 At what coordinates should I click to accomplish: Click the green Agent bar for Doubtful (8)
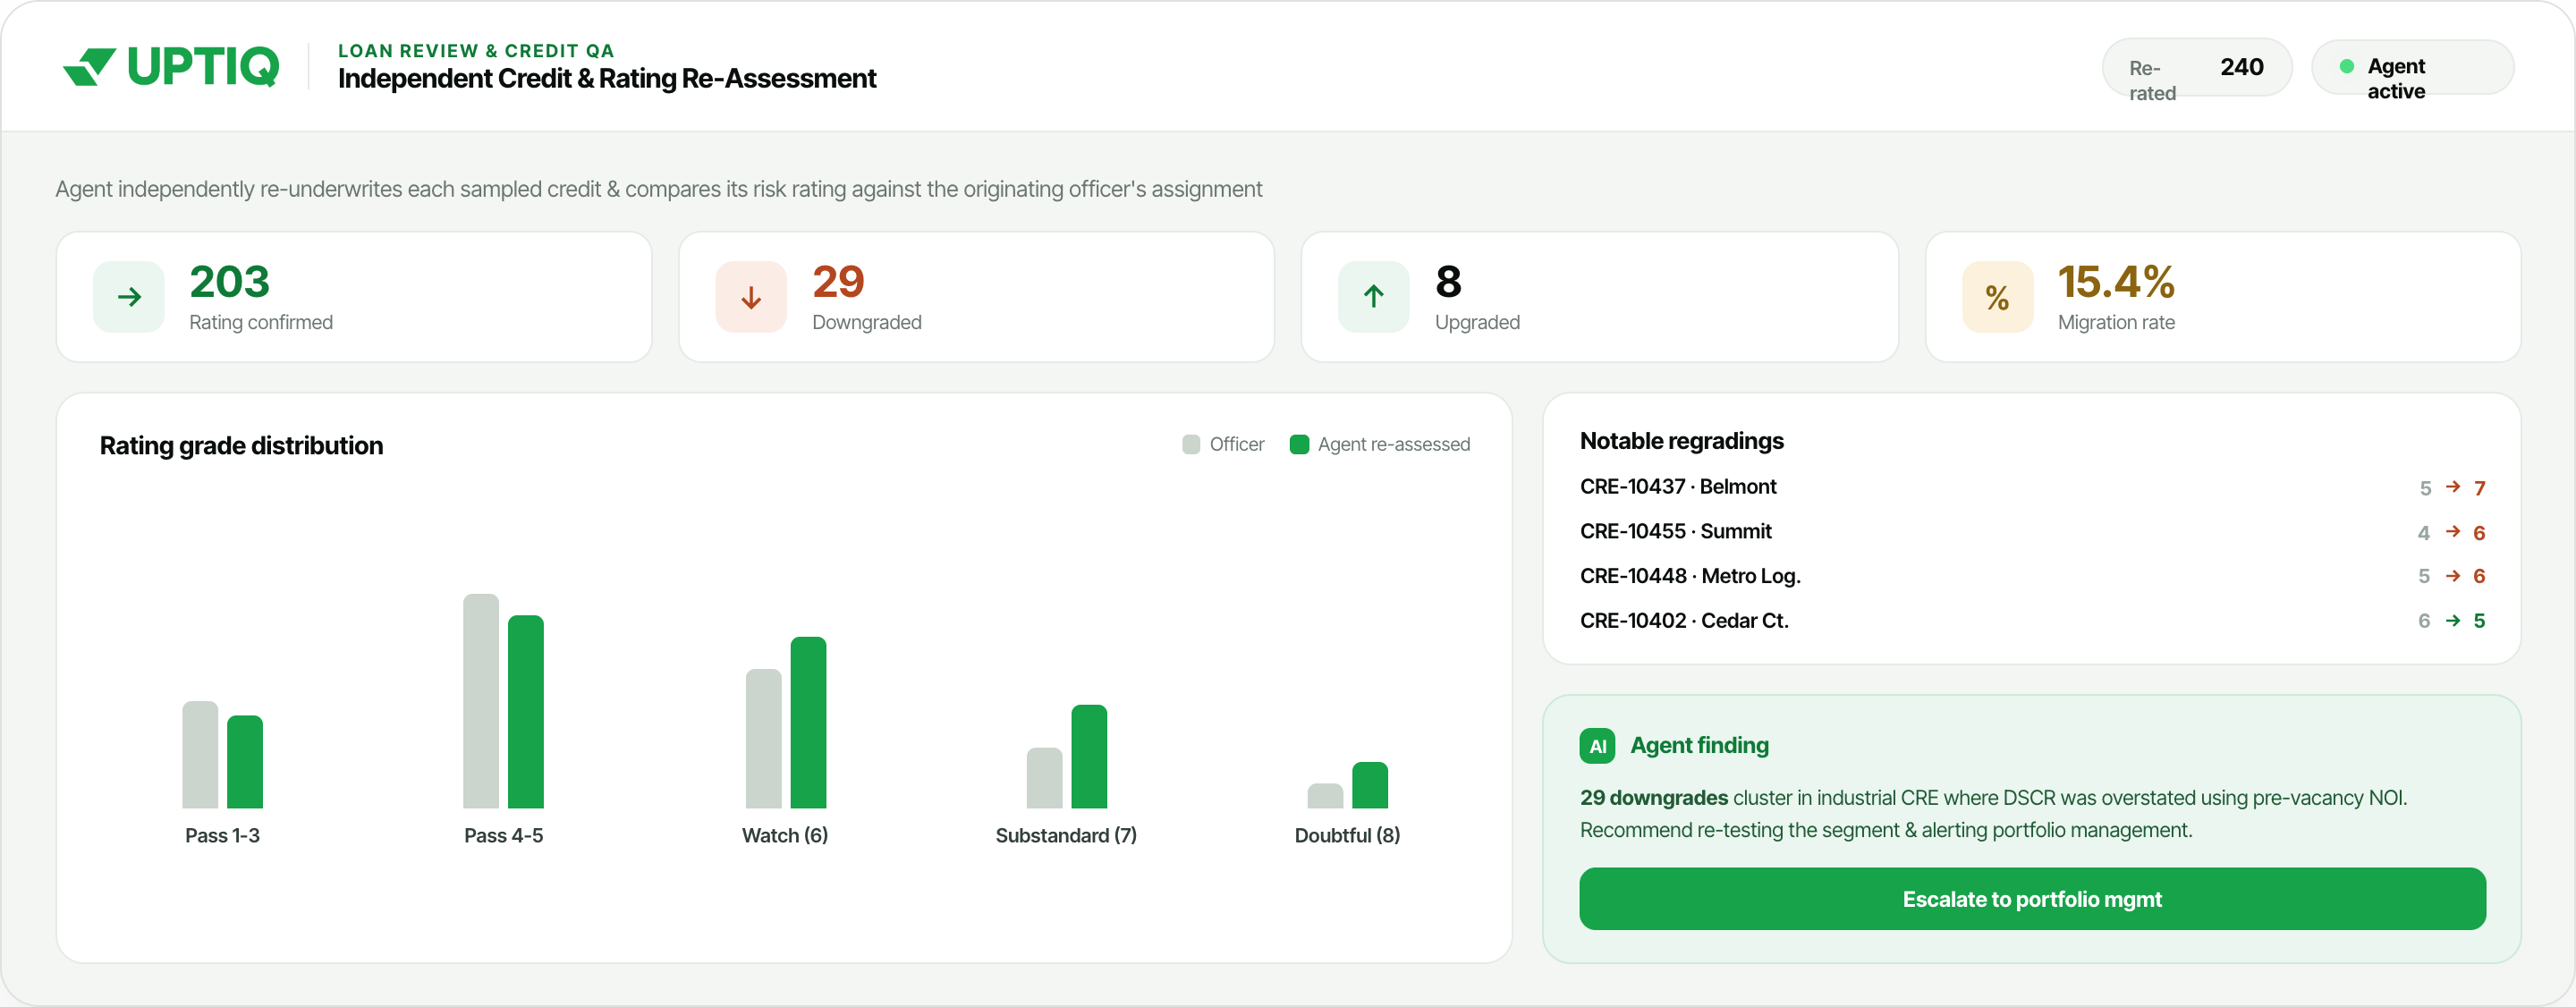tap(1370, 785)
